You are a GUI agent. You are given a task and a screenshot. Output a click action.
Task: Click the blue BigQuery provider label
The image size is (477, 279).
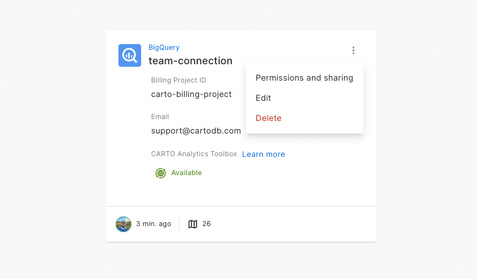pyautogui.click(x=164, y=47)
